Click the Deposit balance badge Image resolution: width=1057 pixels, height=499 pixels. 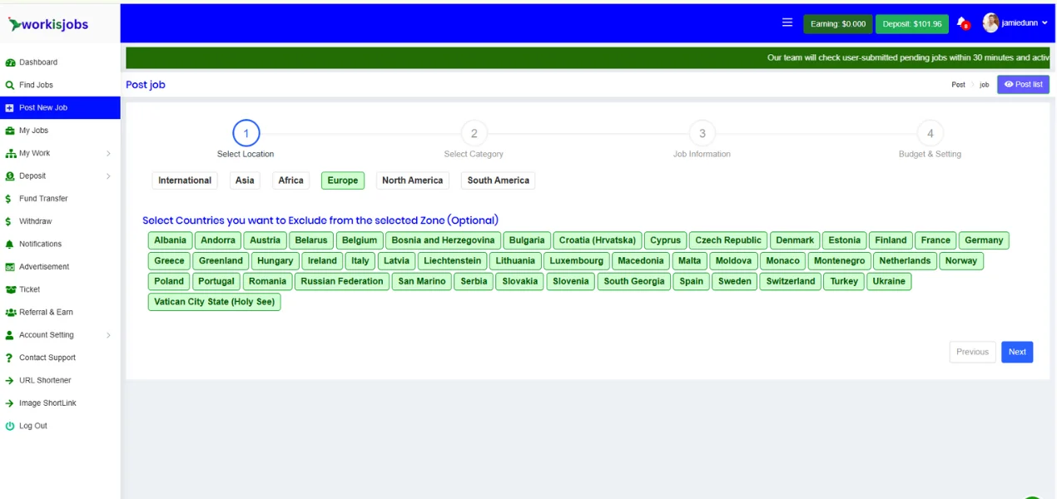pos(911,24)
